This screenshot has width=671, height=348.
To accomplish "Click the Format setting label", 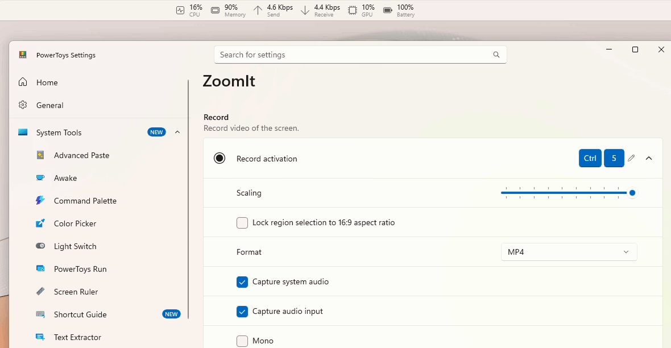I will [248, 252].
